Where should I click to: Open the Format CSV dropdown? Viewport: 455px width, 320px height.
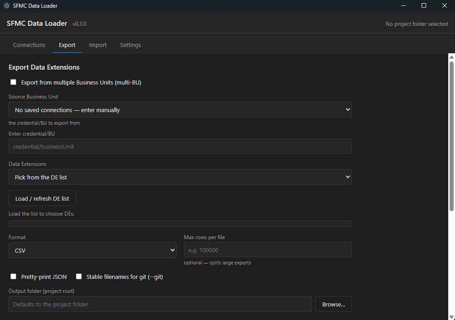click(93, 250)
